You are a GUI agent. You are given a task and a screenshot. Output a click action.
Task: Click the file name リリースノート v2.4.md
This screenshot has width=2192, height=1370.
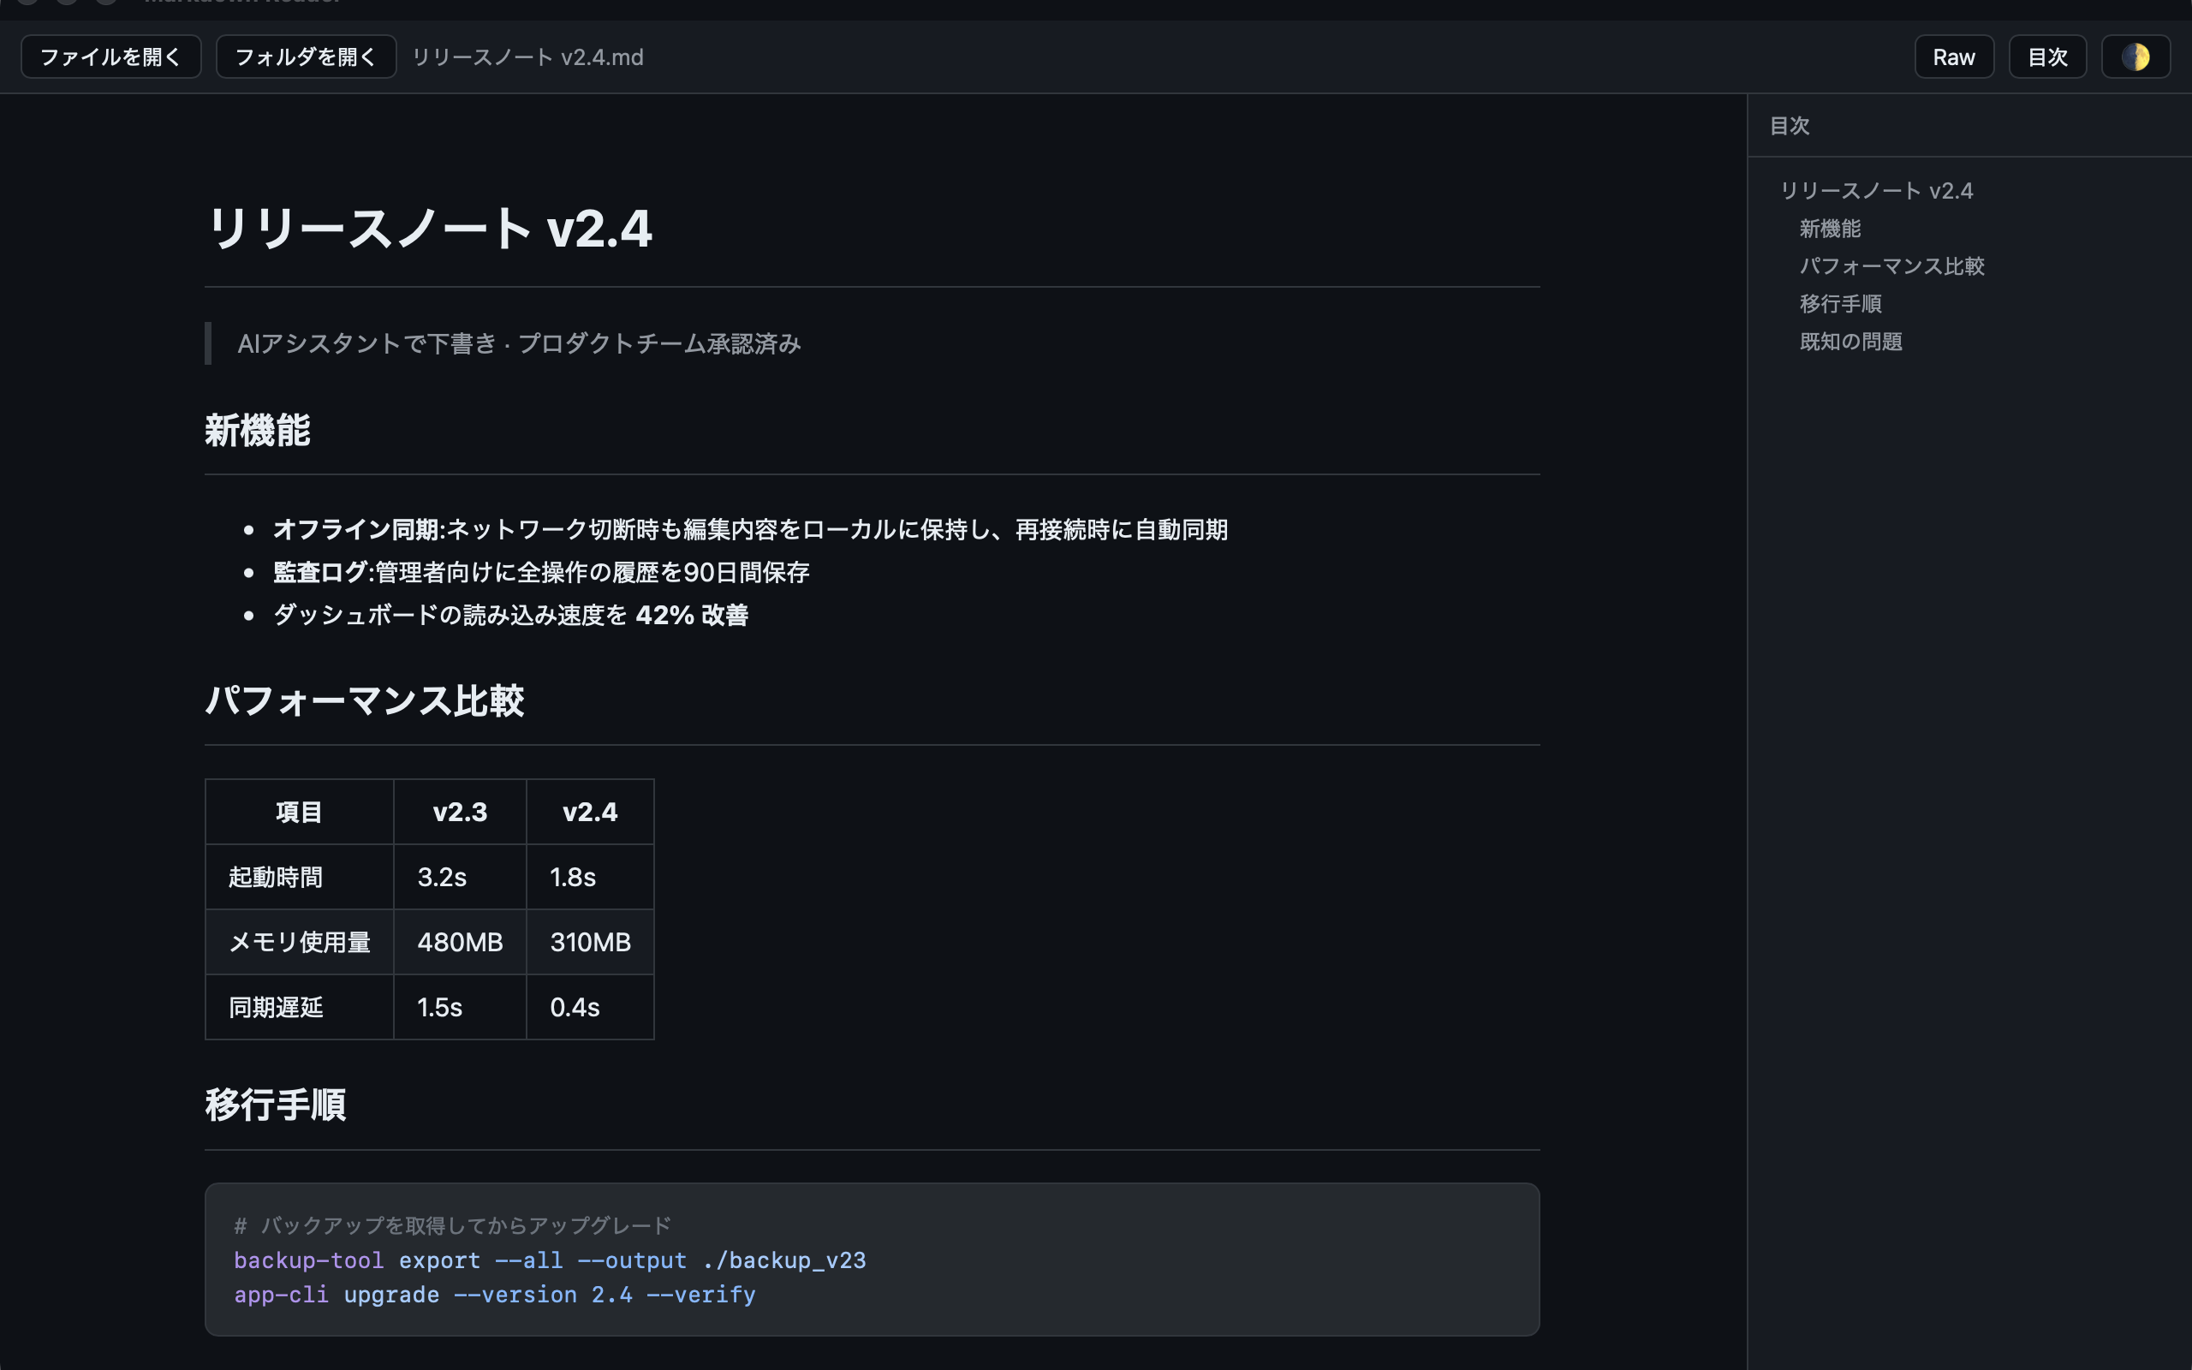click(528, 57)
